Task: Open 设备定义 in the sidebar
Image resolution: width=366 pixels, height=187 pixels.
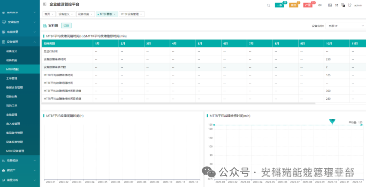Action: (x=20, y=51)
